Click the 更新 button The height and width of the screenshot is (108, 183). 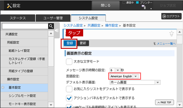(83, 43)
